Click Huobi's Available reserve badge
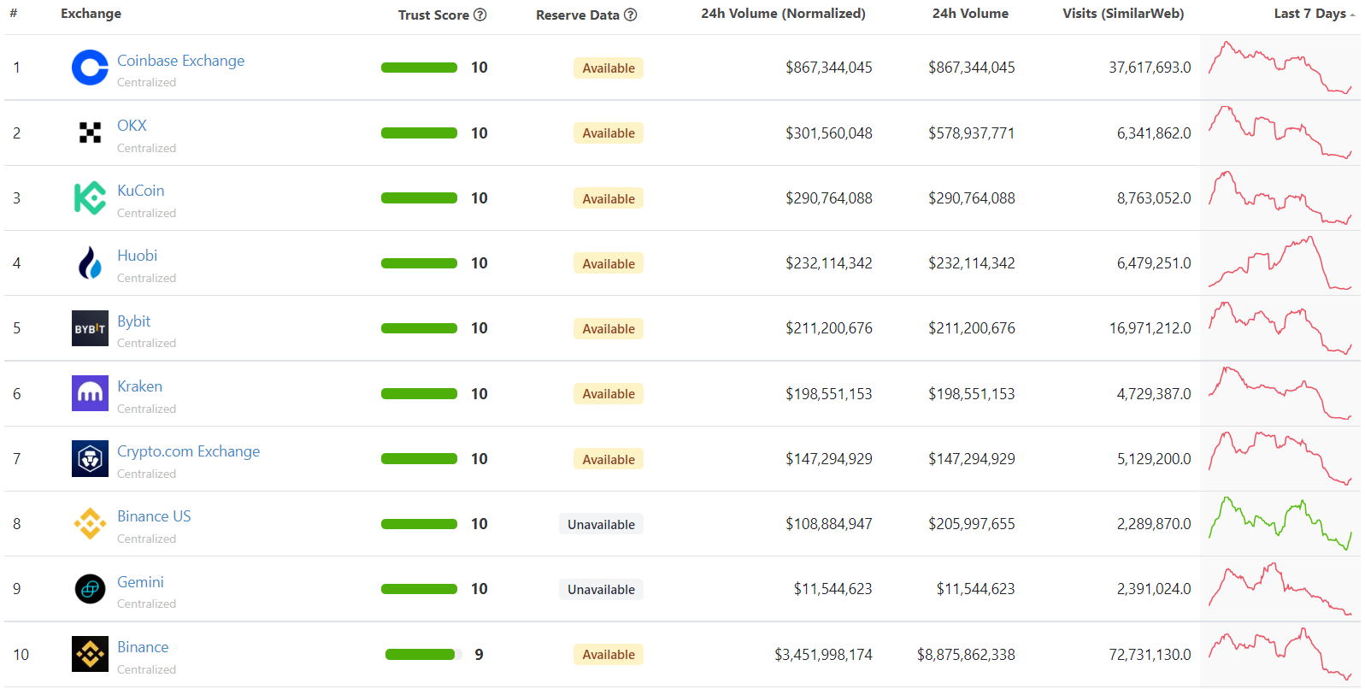This screenshot has width=1365, height=689. (609, 263)
